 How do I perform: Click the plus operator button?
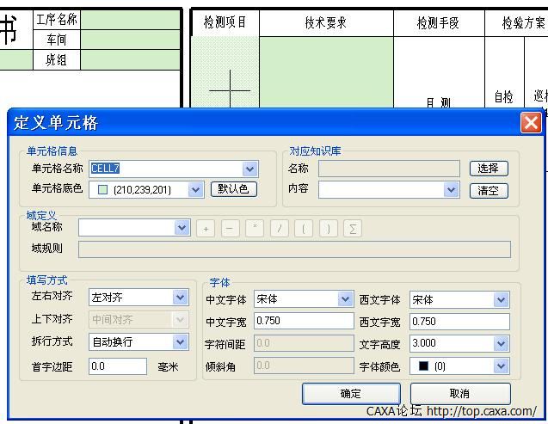[206, 228]
